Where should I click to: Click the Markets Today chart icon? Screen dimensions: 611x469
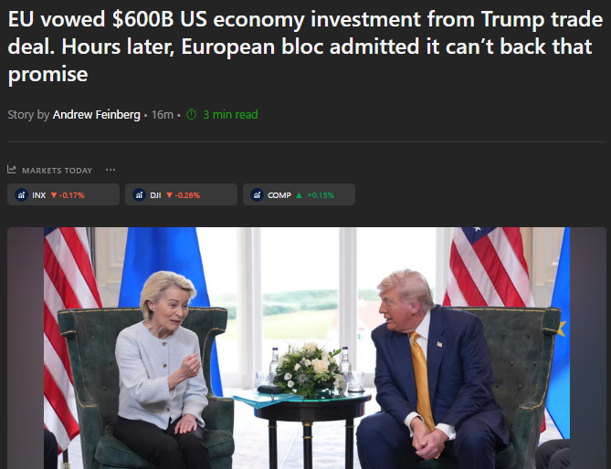(x=12, y=170)
